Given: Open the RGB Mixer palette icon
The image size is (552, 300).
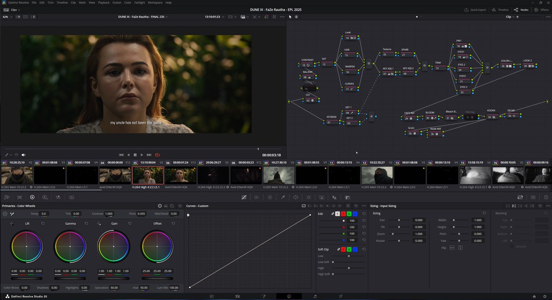Looking at the screenshot, I should (x=58, y=197).
